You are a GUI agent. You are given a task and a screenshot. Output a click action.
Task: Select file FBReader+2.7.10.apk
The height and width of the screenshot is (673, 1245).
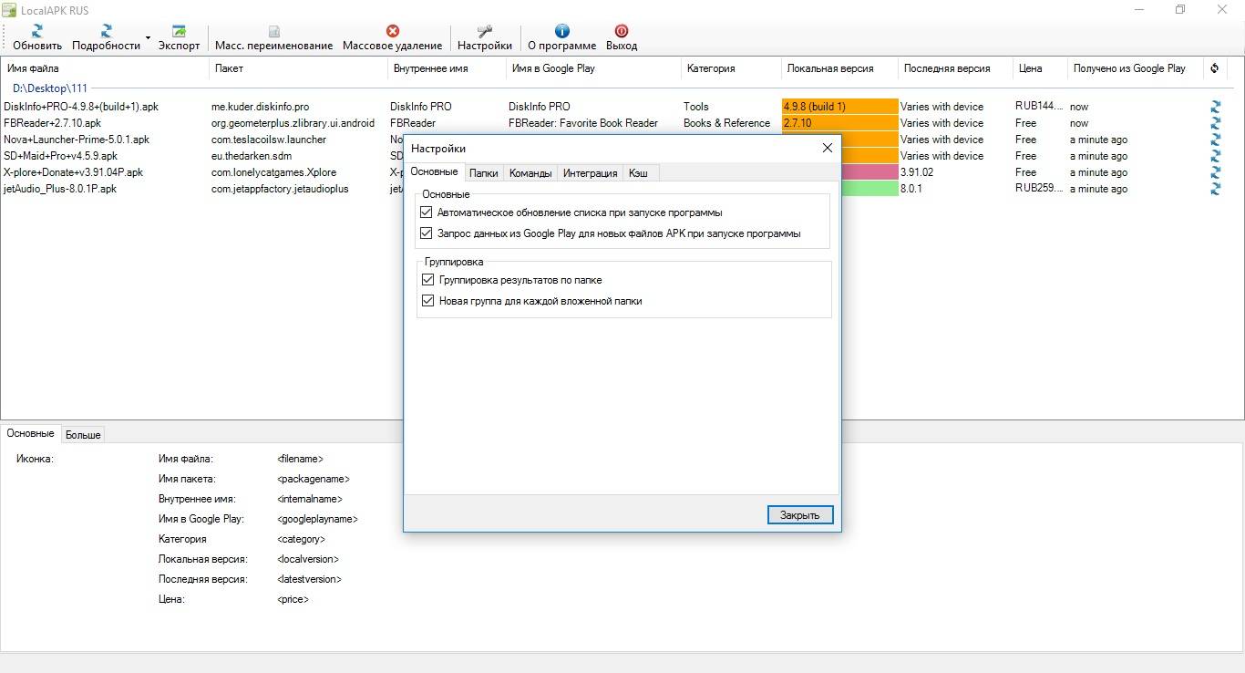pos(54,123)
